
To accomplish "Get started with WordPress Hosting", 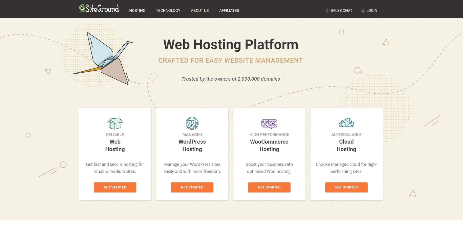I will coord(192,187).
